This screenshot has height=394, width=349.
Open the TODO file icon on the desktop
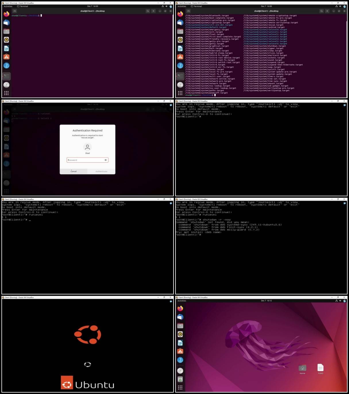pyautogui.click(x=321, y=369)
